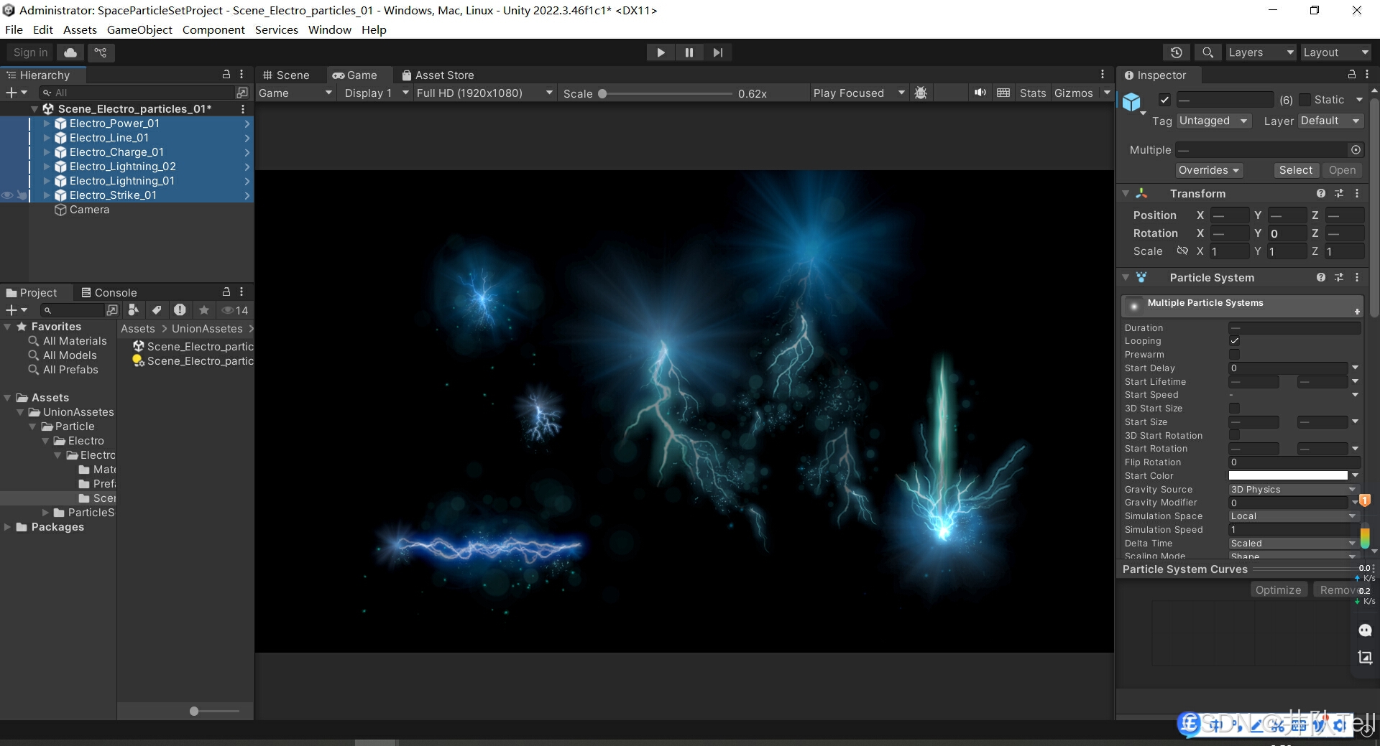Screen dimensions: 1380x746
Task: Open the Undo History icon
Action: 1177,52
